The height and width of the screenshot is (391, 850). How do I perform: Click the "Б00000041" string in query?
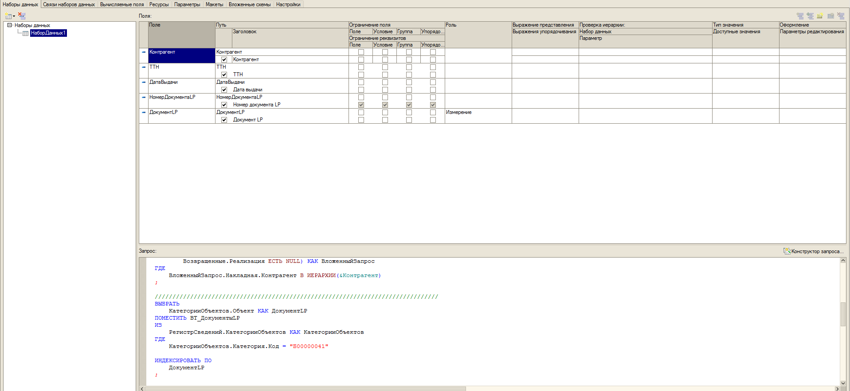pyautogui.click(x=309, y=346)
